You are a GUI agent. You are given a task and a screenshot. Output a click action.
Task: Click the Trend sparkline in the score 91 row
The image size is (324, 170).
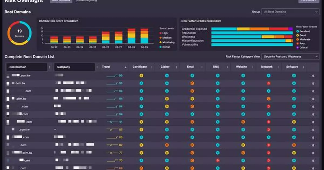pyautogui.click(x=112, y=122)
